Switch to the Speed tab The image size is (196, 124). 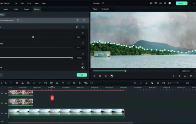26,9
